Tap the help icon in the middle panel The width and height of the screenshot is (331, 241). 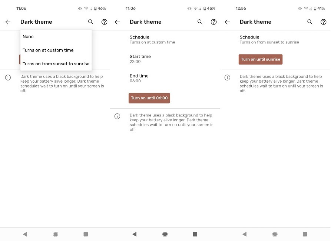pos(214,22)
